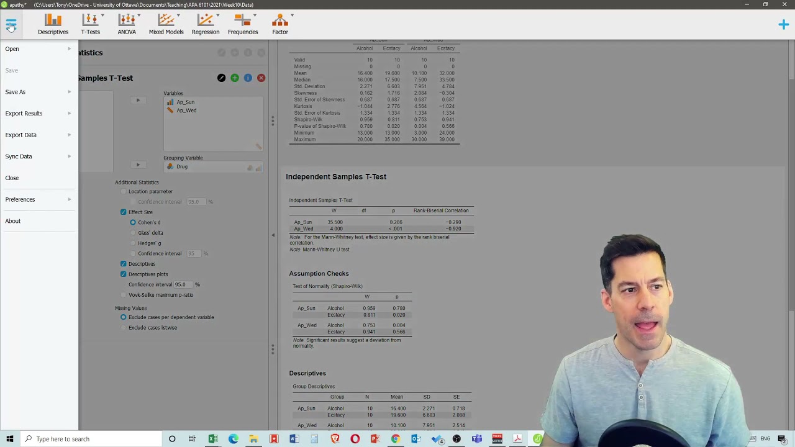Viewport: 795px width, 447px height.
Task: Click Ap_Sun scale variable icon
Action: point(170,102)
